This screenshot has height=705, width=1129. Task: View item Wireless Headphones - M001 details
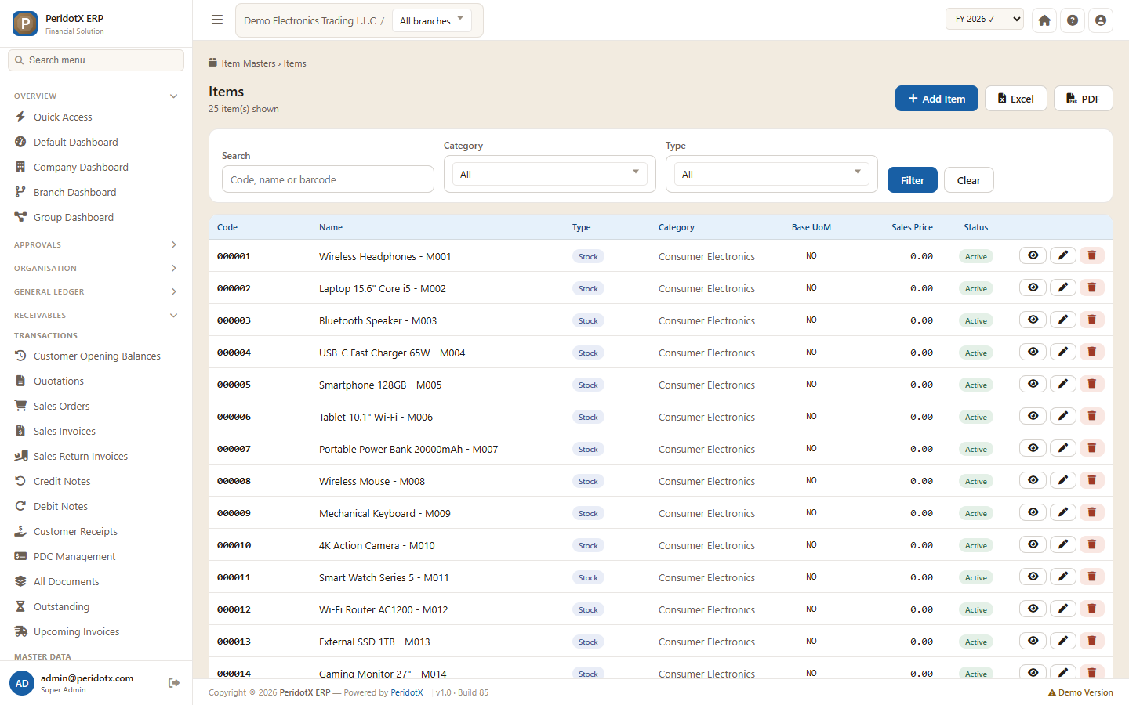1033,255
